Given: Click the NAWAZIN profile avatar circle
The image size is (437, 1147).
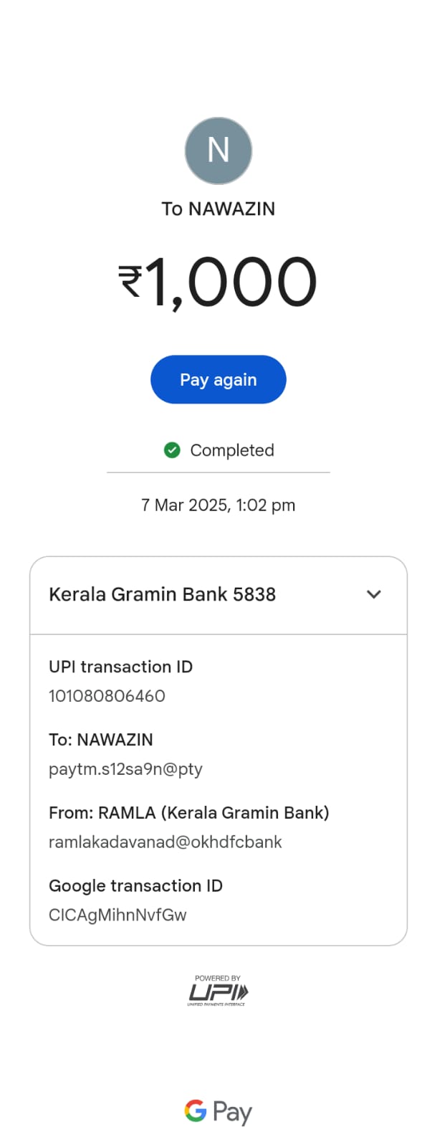Looking at the screenshot, I should [x=218, y=151].
